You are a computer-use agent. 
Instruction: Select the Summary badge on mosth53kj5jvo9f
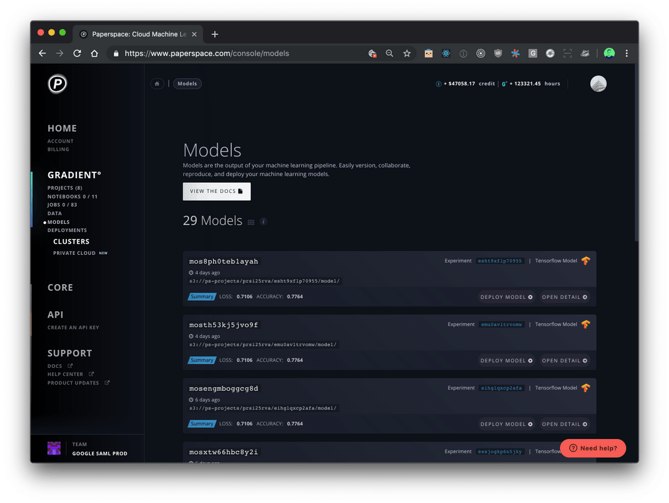click(x=202, y=360)
